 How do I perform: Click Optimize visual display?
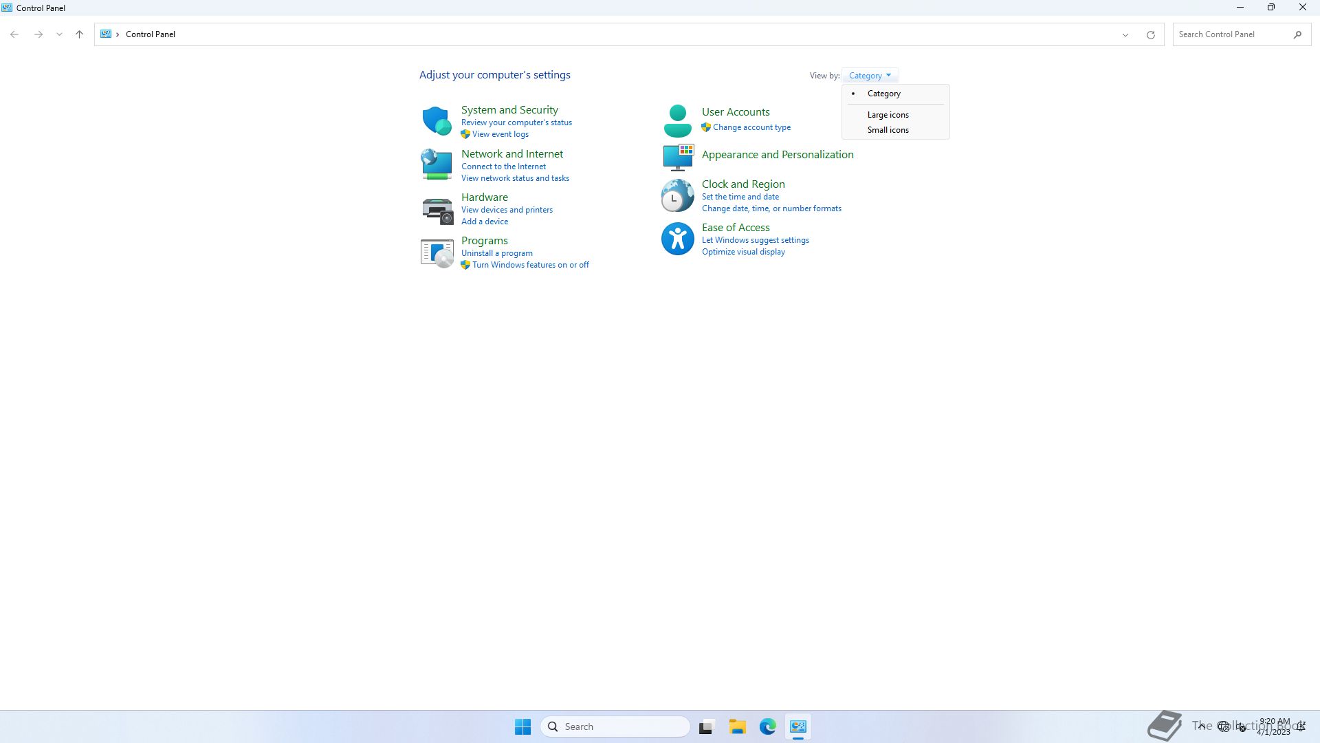[743, 252]
